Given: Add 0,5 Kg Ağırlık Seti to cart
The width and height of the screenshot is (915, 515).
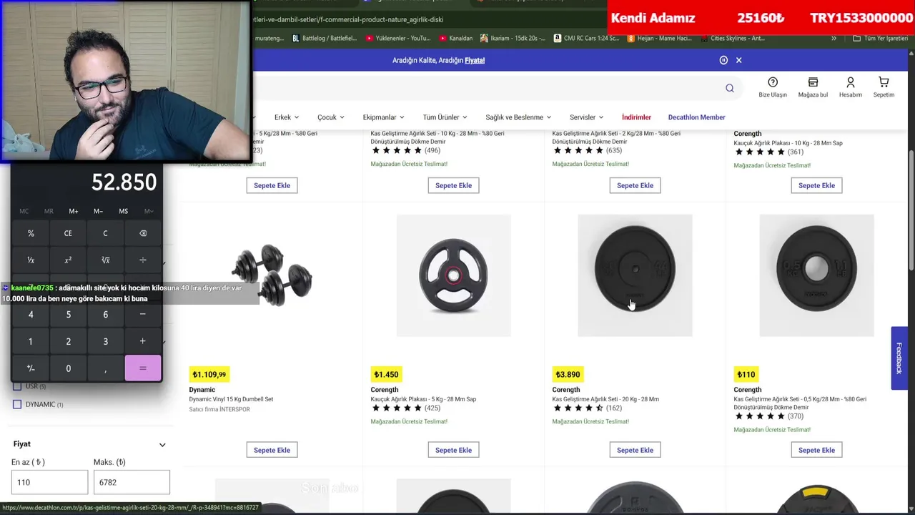Looking at the screenshot, I should pyautogui.click(x=816, y=450).
